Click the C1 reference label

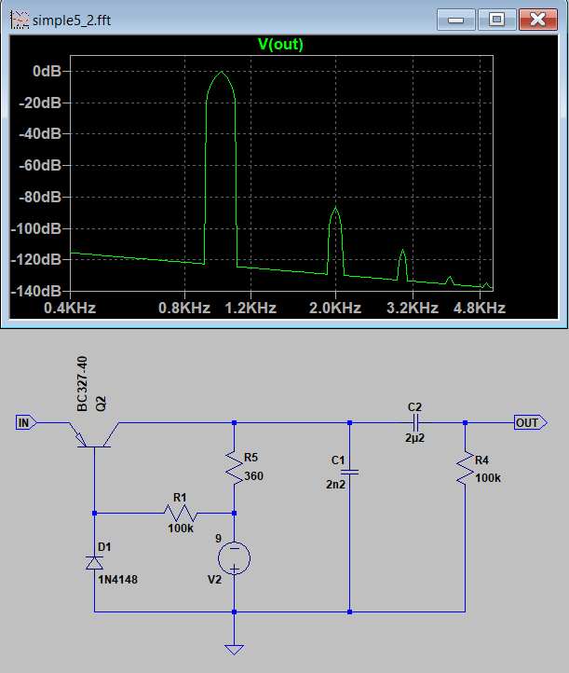coord(338,460)
